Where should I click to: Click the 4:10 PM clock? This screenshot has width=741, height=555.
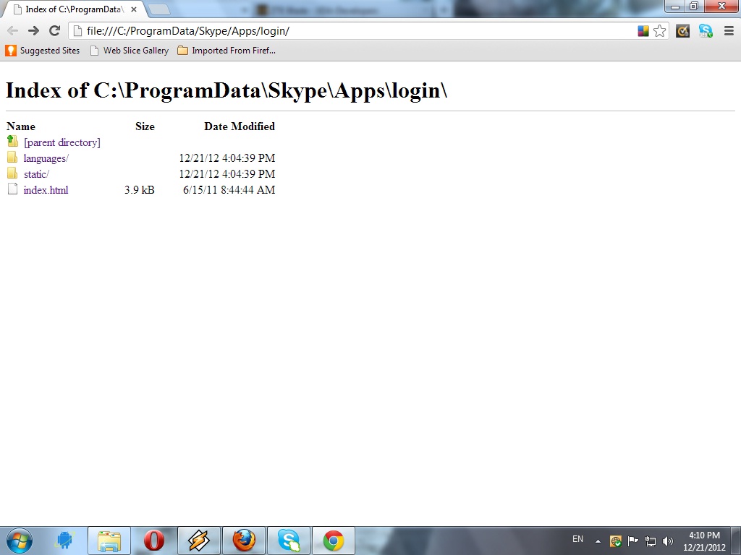[x=704, y=535]
